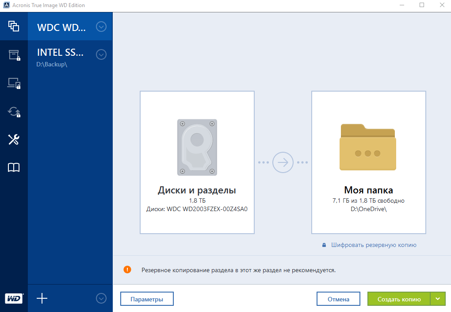Maximize the Acronis True Image window
This screenshot has width=451, height=312.
click(x=422, y=5)
